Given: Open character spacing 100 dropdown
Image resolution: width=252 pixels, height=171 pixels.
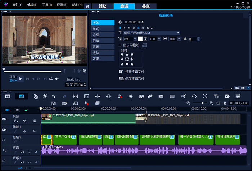Looking at the screenshot, I should click(179, 39).
